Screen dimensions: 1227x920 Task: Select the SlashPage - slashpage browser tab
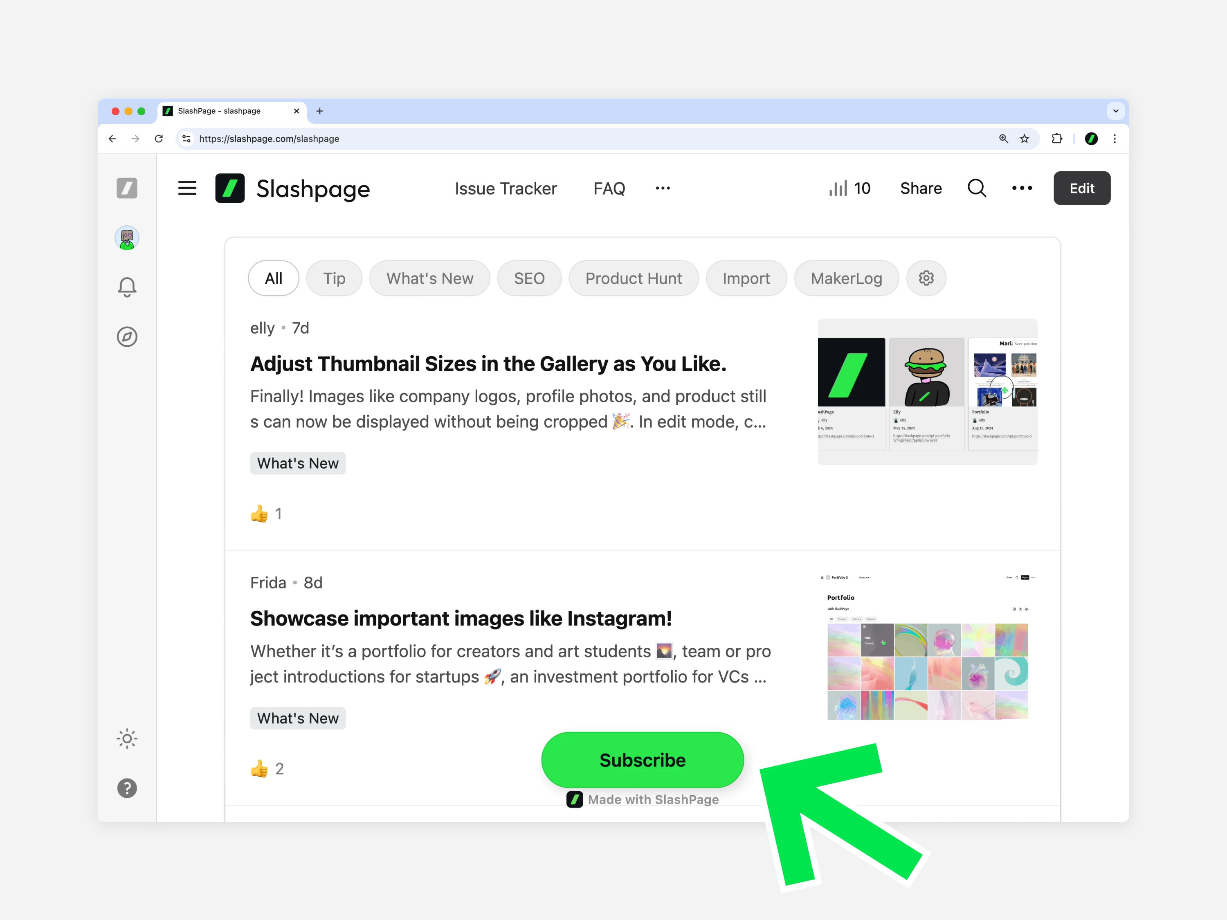point(232,111)
